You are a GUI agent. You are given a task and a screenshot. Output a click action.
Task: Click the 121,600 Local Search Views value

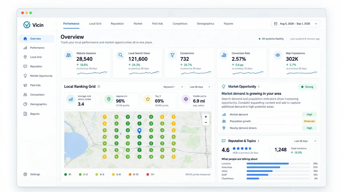pyautogui.click(x=138, y=59)
